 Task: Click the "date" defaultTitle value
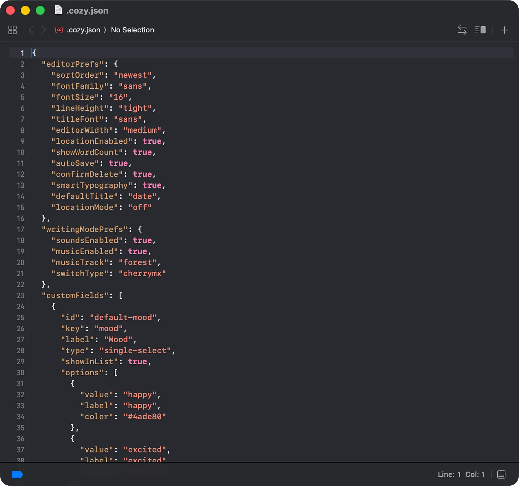142,197
